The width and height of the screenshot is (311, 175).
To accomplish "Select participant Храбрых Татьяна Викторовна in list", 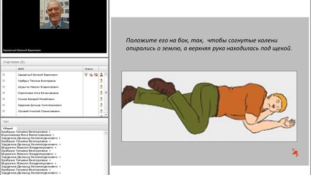I will coord(37,81).
